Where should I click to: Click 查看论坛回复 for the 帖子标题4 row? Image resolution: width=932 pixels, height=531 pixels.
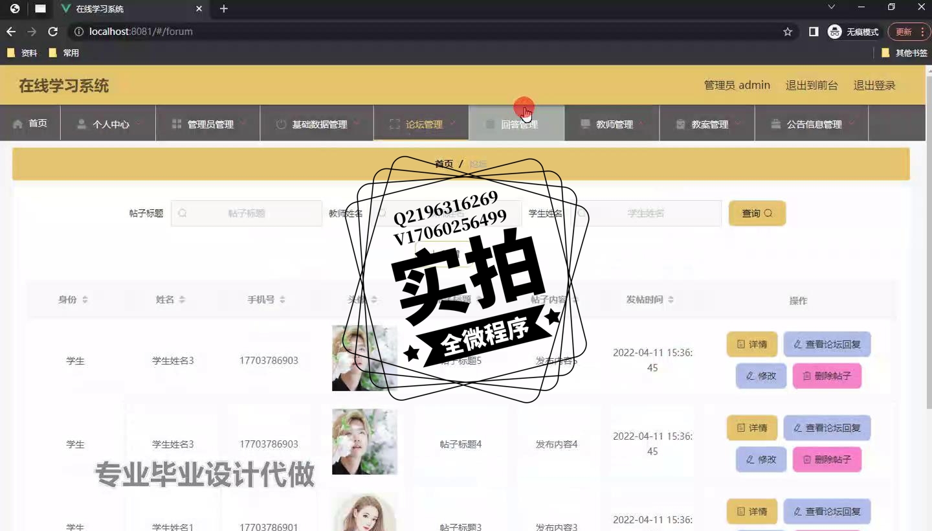pos(827,428)
